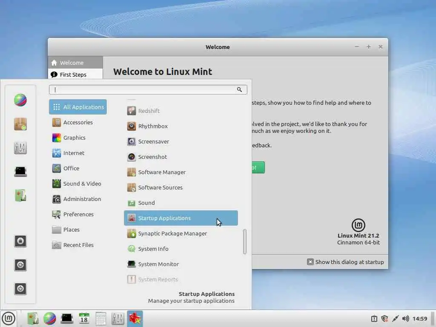Open Screensaver settings entry
Screen dimensions: 436x327
tap(181, 141)
